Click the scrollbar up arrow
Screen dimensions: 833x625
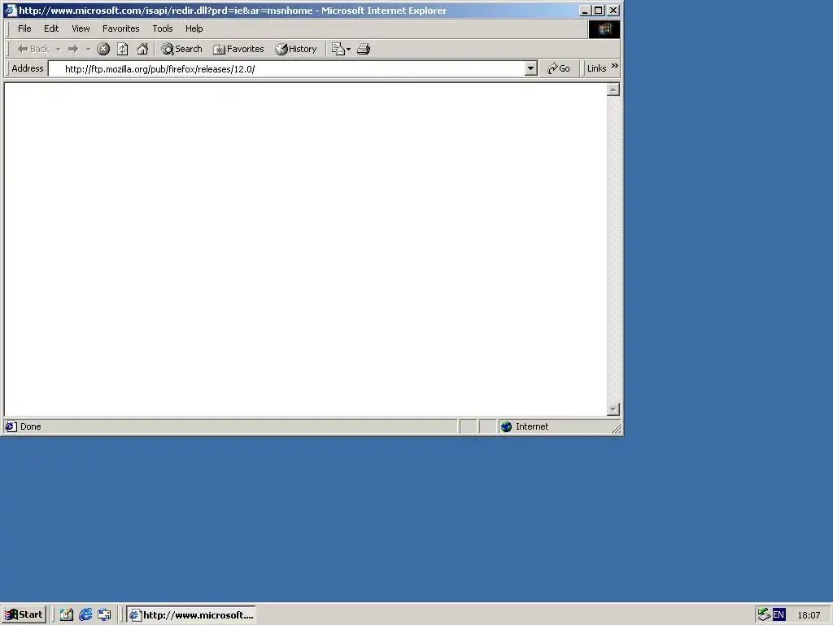613,90
